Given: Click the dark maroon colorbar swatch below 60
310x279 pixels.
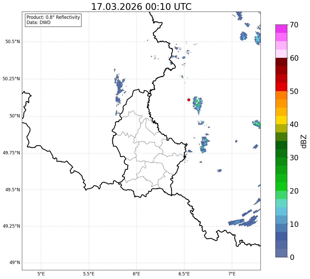Looking at the screenshot, I should tap(281, 62).
